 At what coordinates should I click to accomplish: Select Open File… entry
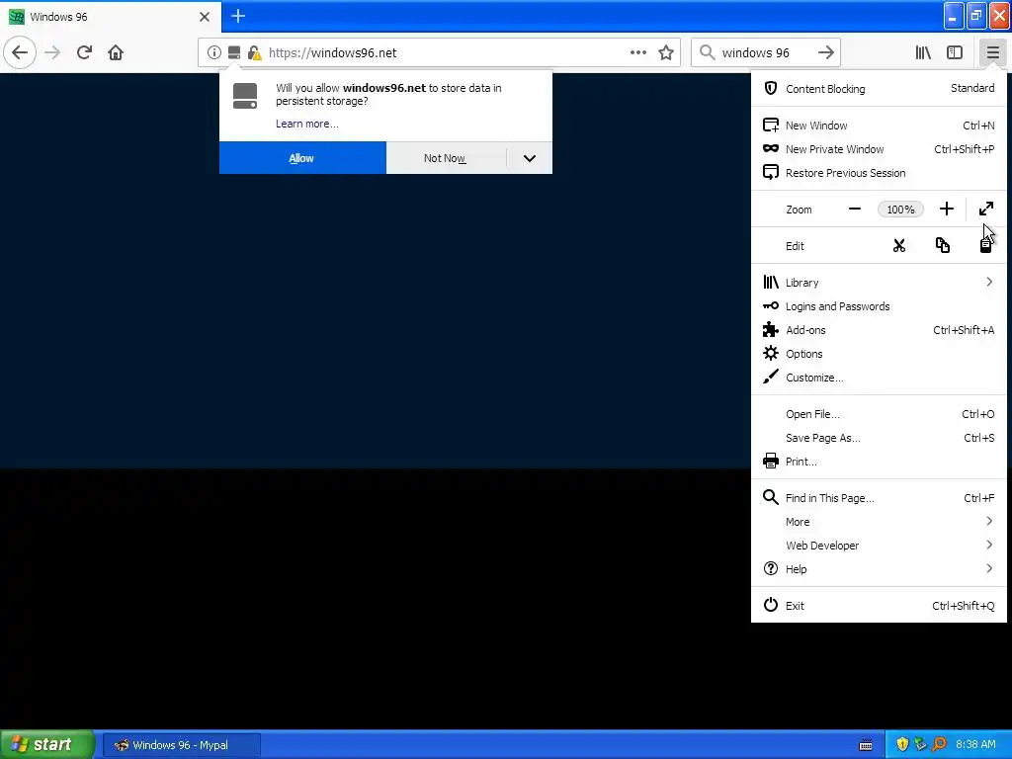pyautogui.click(x=879, y=414)
